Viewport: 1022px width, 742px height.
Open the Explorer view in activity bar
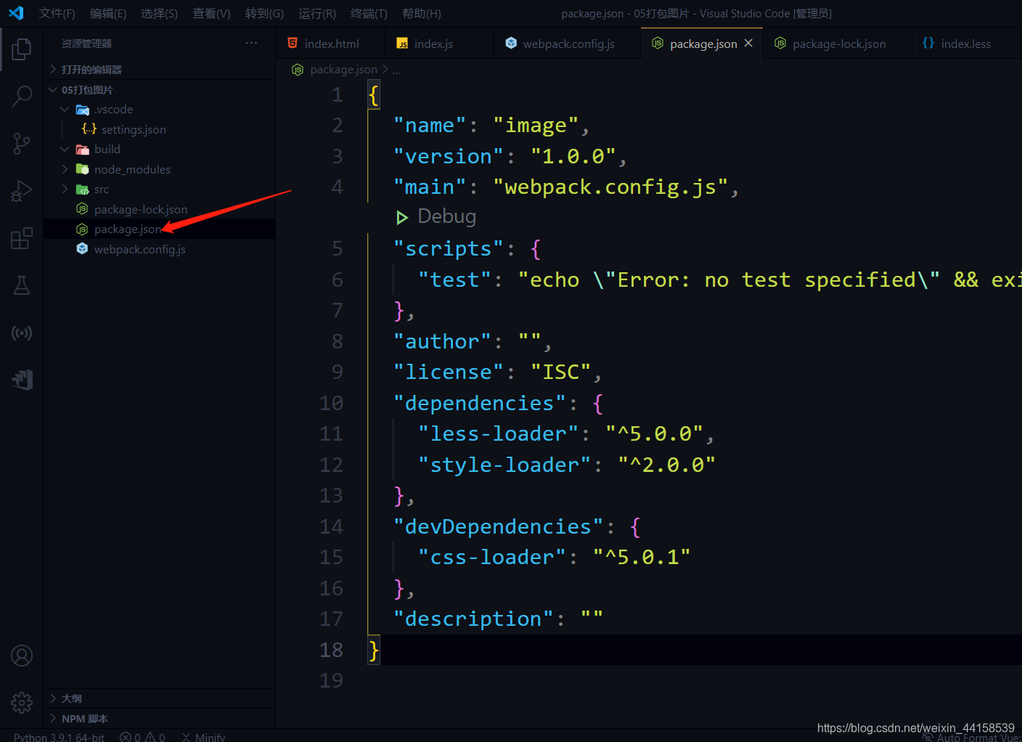point(22,49)
